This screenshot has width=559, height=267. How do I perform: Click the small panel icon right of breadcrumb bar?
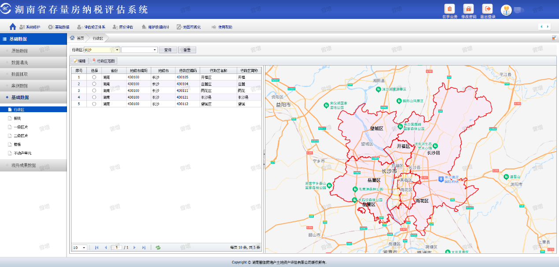click(x=554, y=38)
